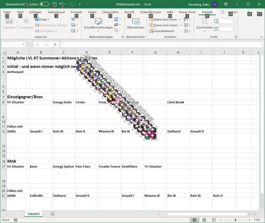This screenshot has width=265, height=223.
Task: Click the shape height input field
Action: tap(225, 21)
